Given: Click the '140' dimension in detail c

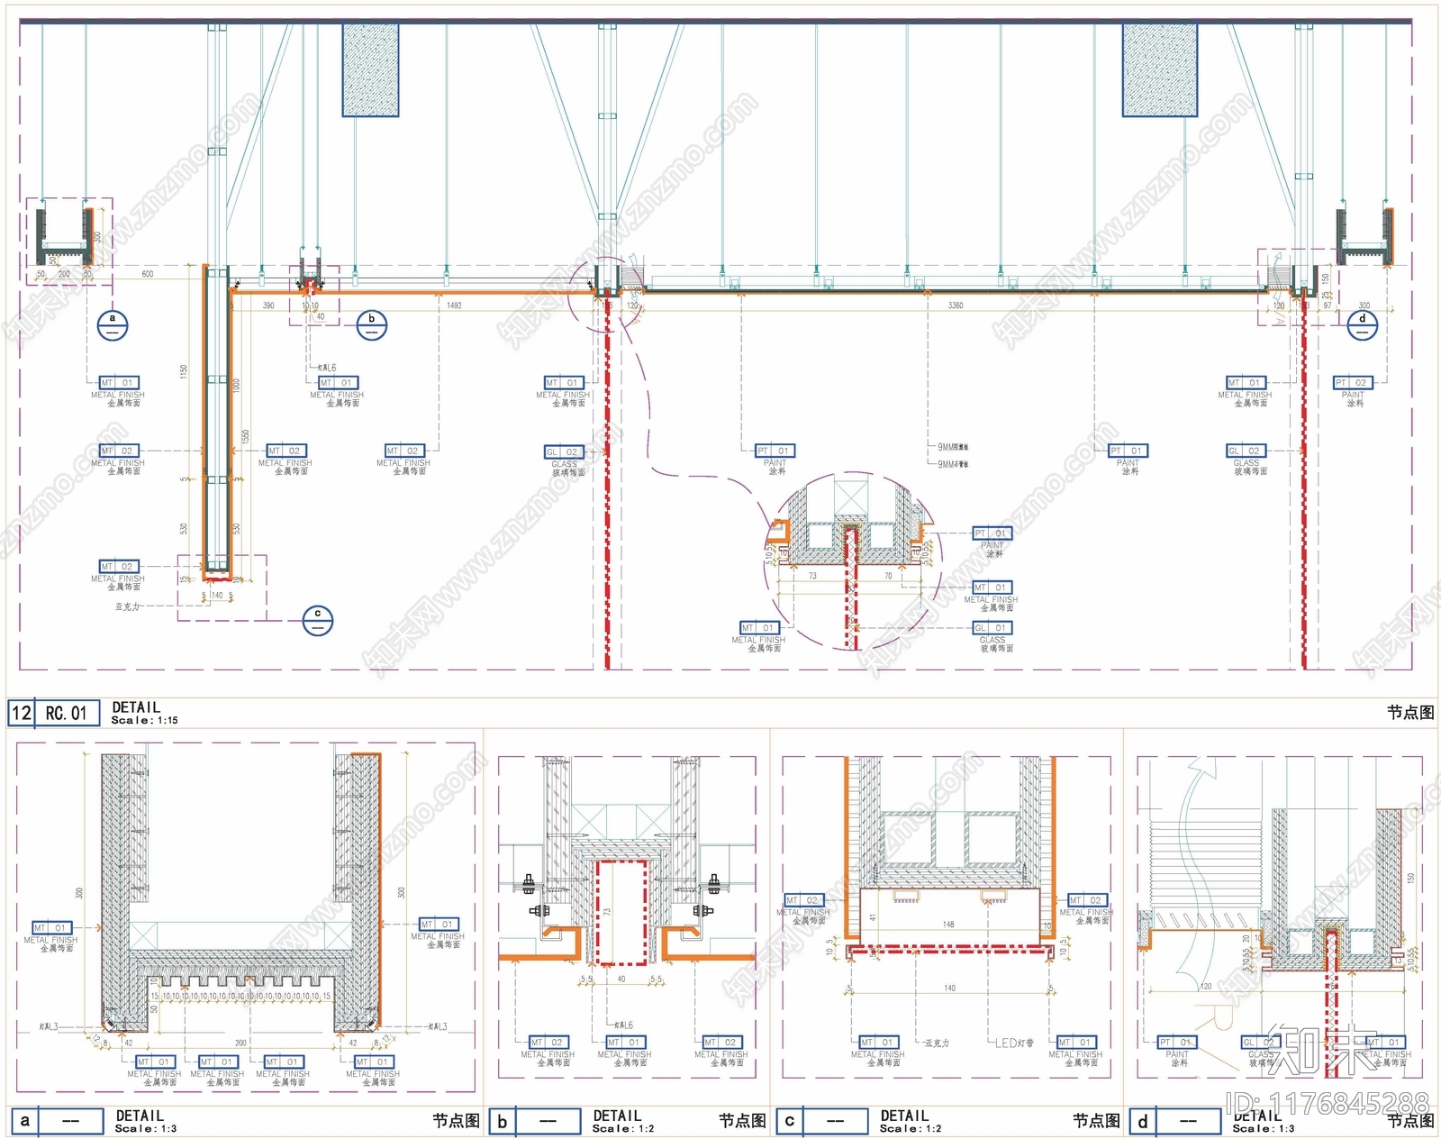Looking at the screenshot, I should (949, 989).
